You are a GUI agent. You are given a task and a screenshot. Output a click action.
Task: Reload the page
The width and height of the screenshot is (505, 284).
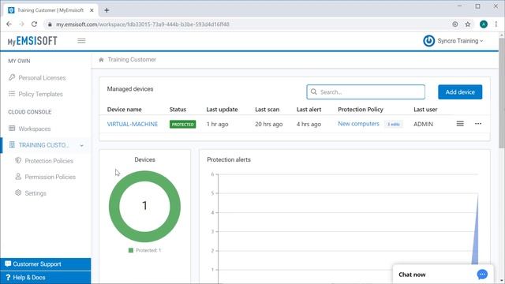[34, 24]
